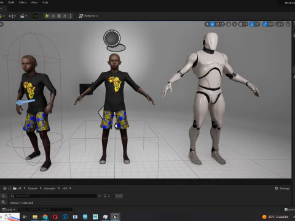Open File Explorer from taskbar
The image size is (295, 221).
35,217
